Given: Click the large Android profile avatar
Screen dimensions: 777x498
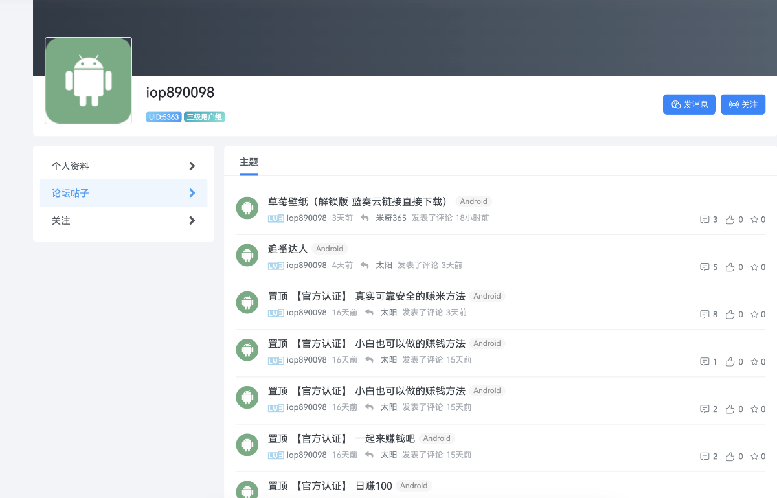Looking at the screenshot, I should 88,80.
